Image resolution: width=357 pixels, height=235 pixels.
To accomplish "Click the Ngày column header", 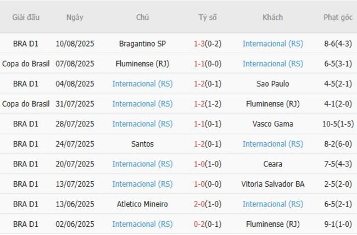I will [x=75, y=18].
